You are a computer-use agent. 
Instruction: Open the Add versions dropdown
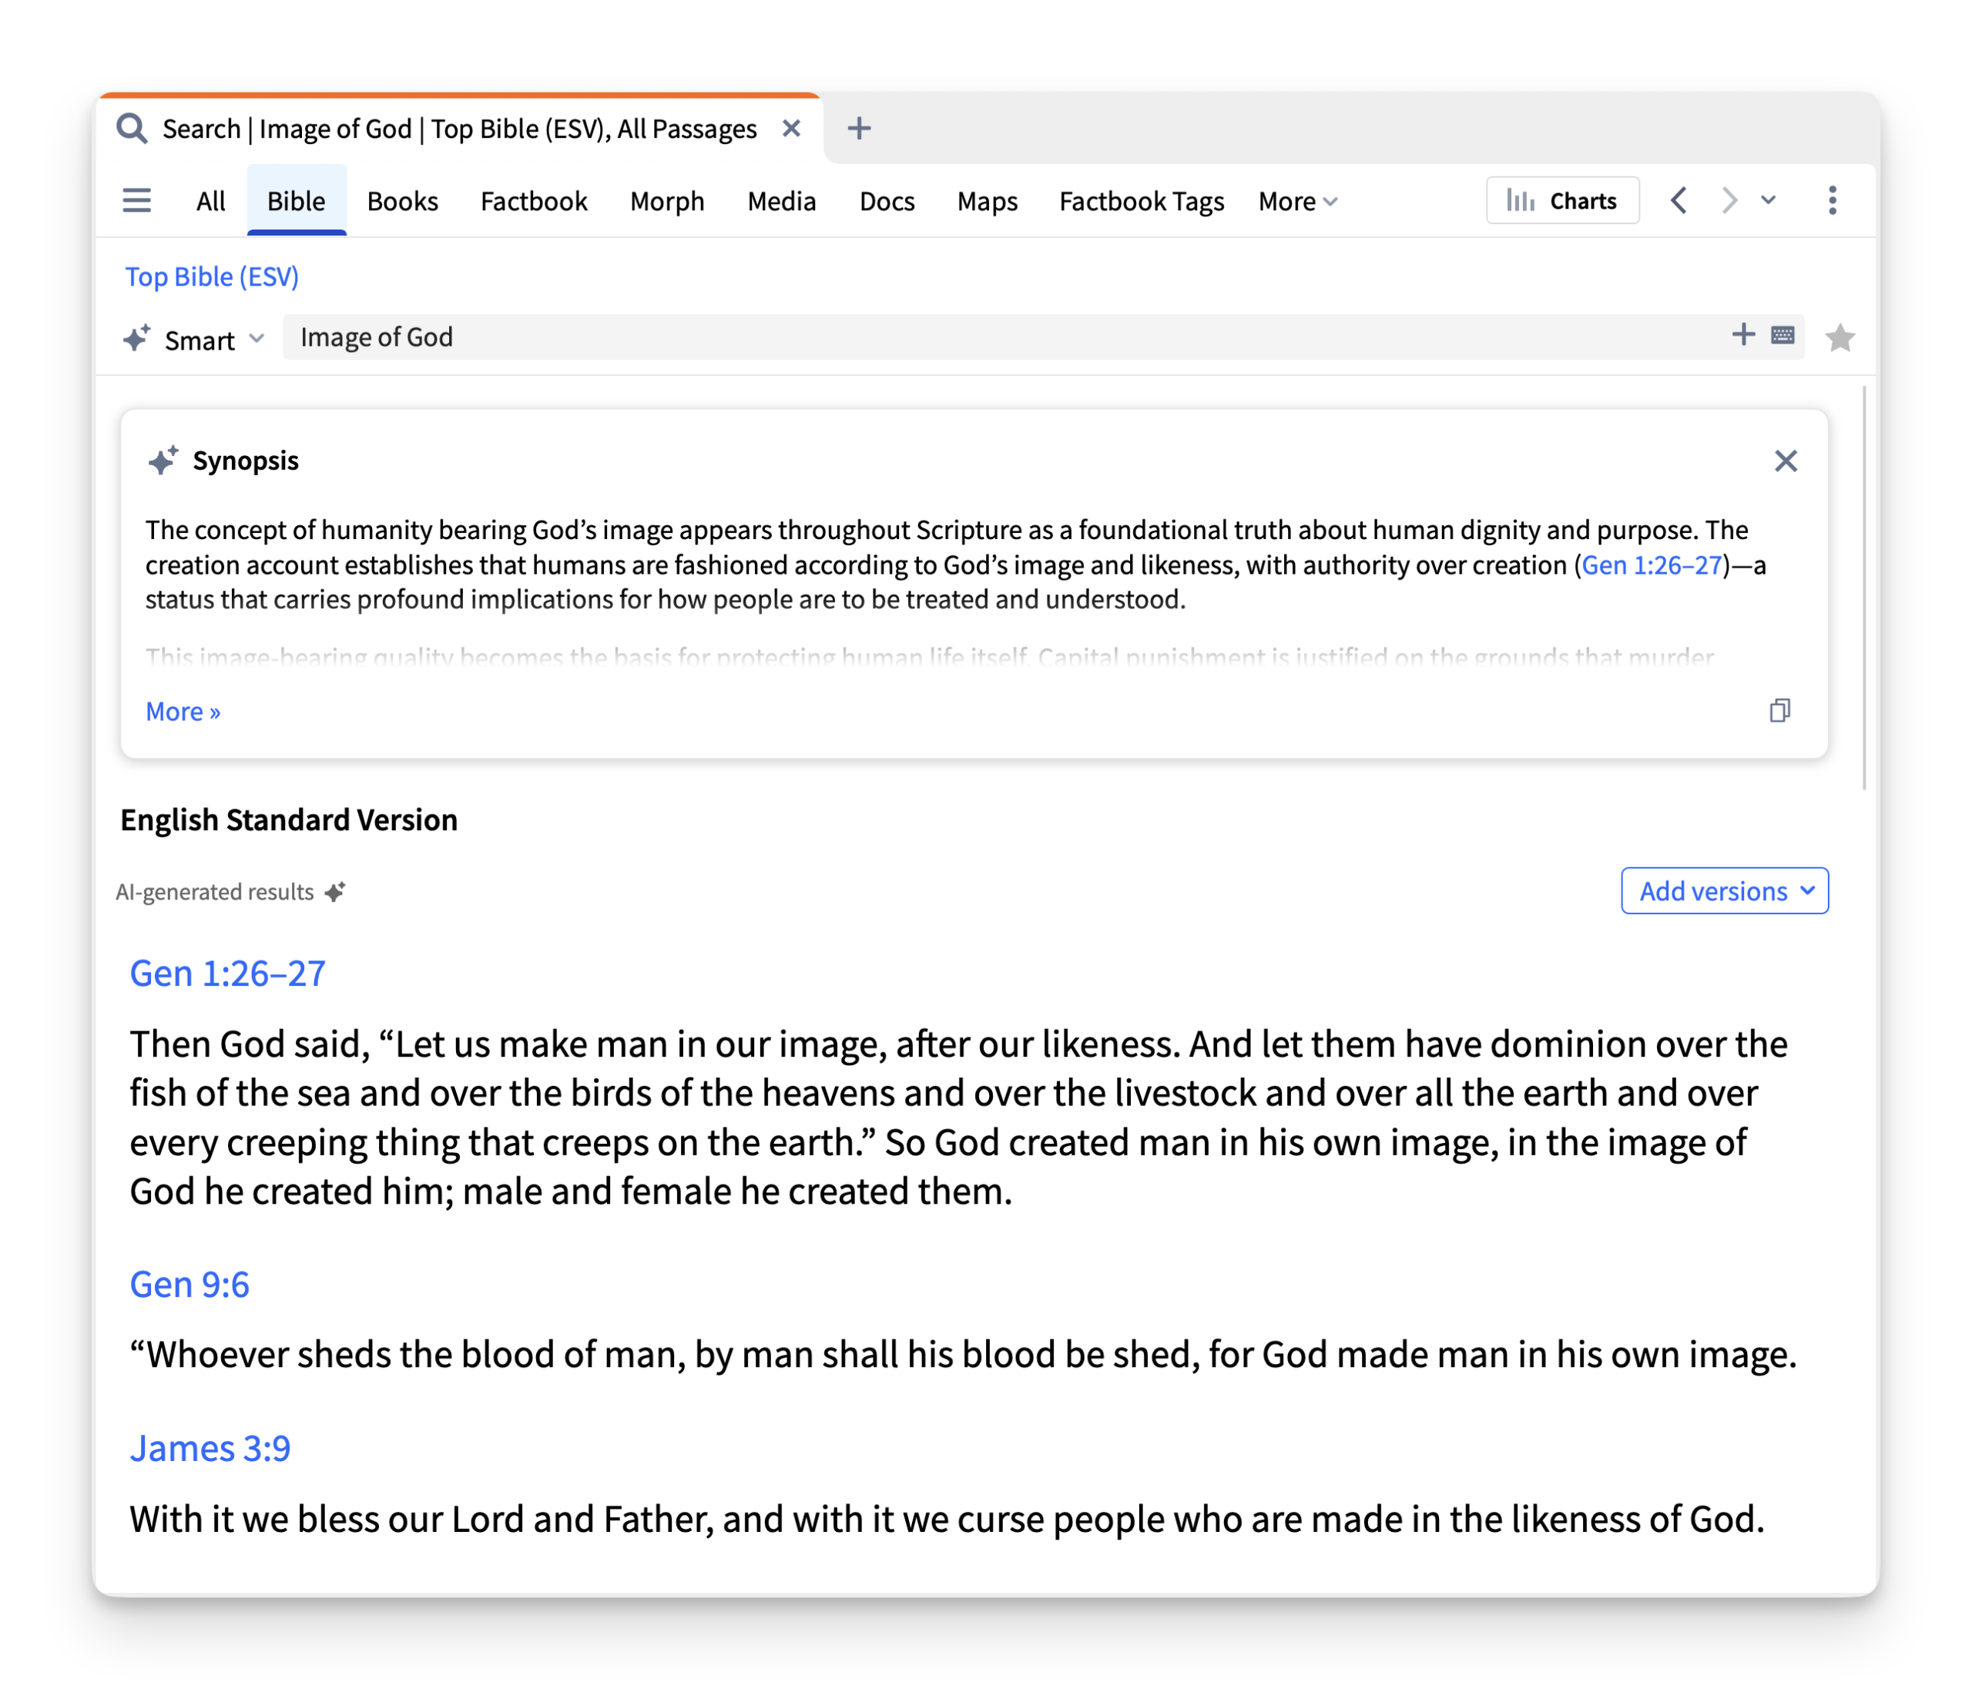[1724, 890]
